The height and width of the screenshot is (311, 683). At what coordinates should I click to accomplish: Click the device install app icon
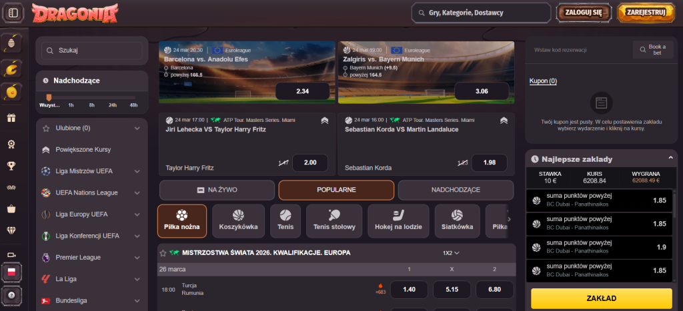pos(12,255)
